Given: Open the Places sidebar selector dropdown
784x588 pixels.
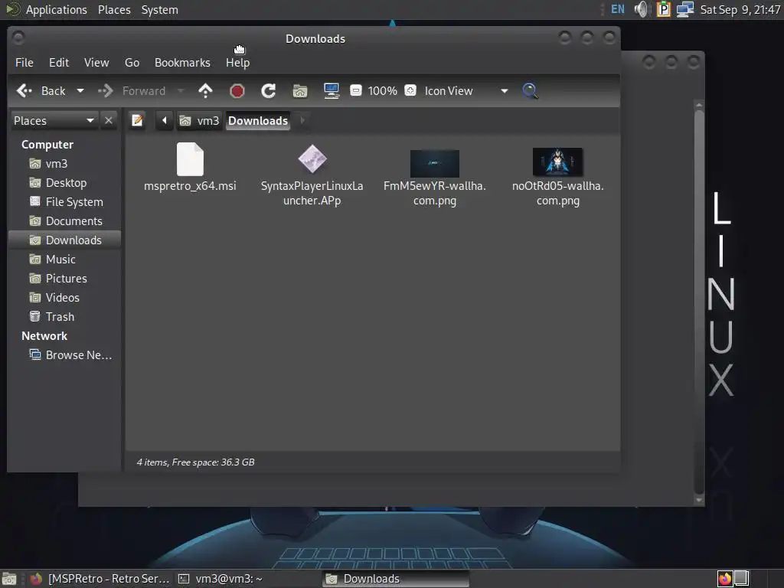Looking at the screenshot, I should [54, 120].
